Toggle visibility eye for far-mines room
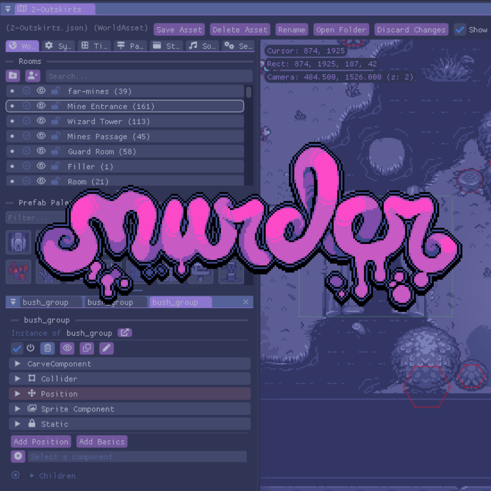Viewport: 491px width, 491px height. click(x=41, y=91)
